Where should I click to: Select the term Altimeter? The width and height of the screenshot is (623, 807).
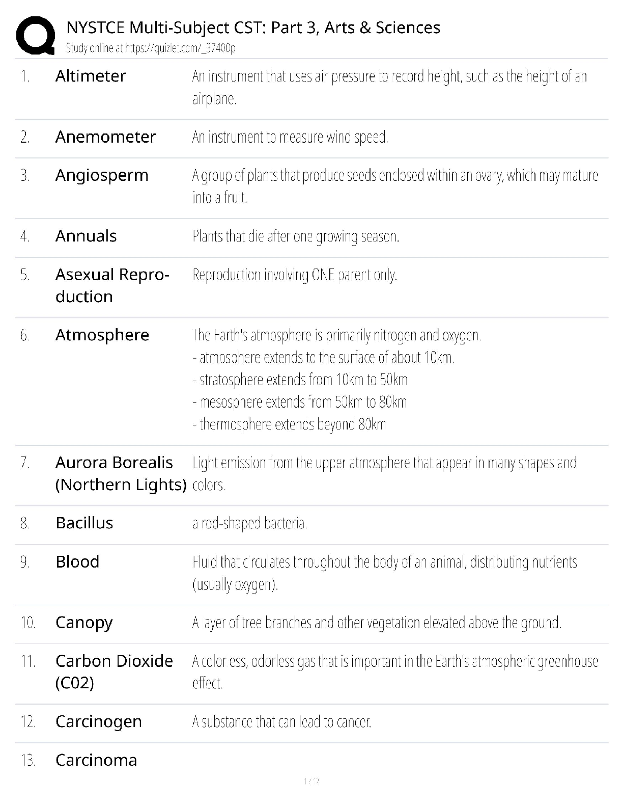tap(91, 76)
